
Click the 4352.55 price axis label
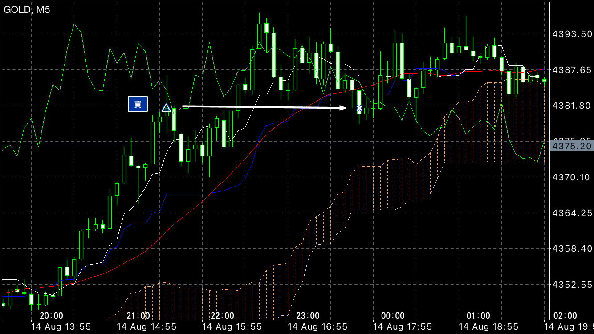pos(572,285)
